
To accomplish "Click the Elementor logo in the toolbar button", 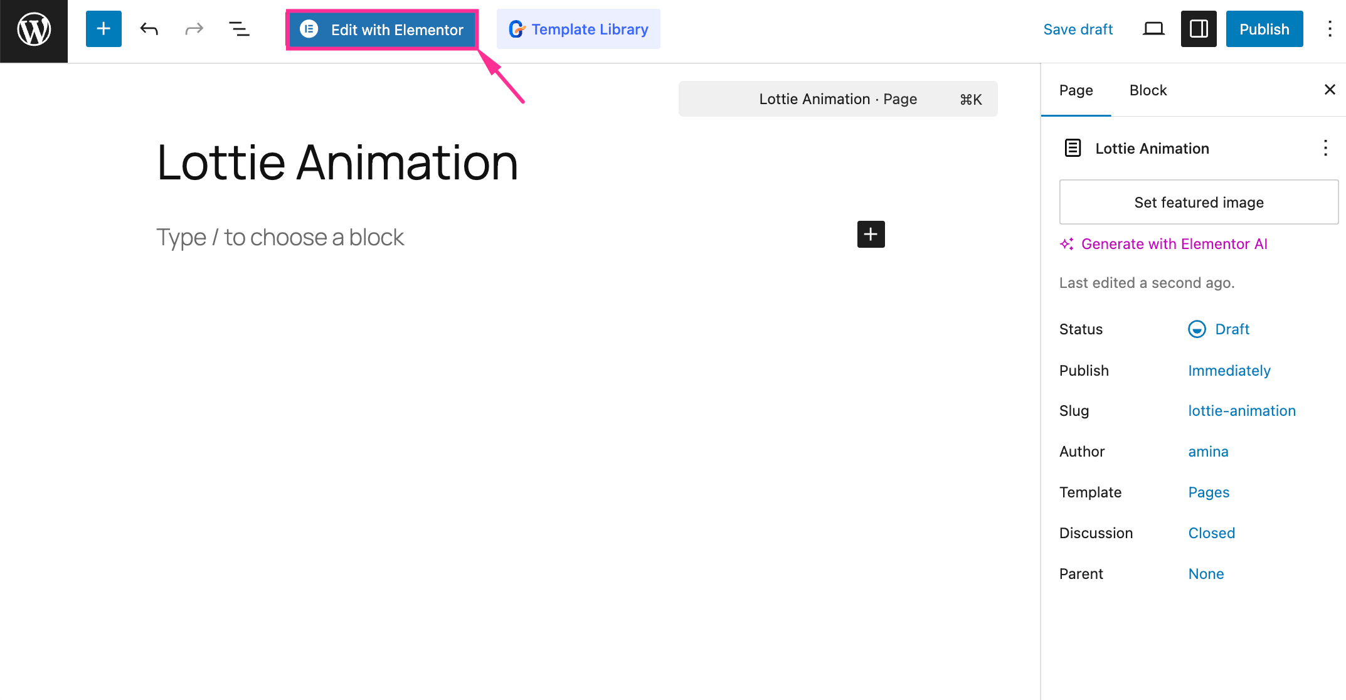I will [308, 29].
